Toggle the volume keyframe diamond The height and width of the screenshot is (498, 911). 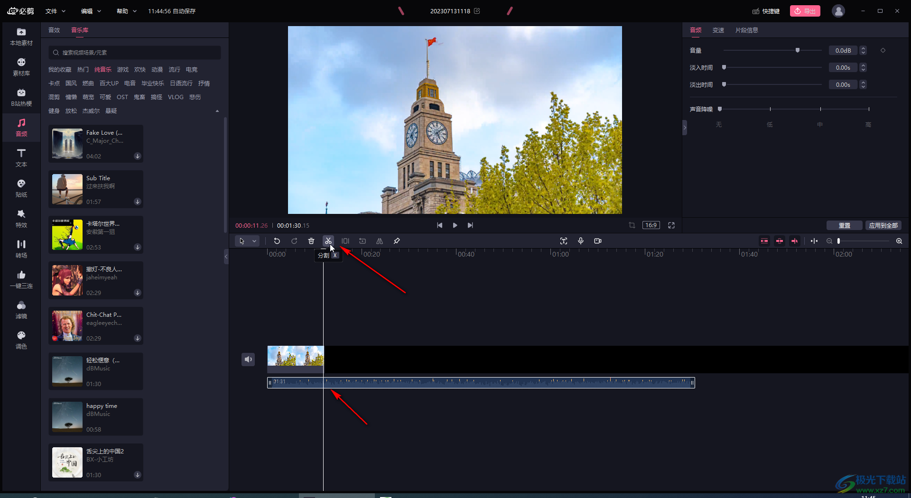883,50
